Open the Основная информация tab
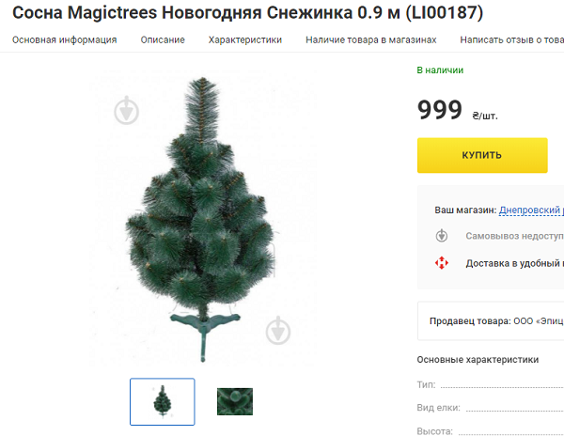Image resolution: width=564 pixels, height=436 pixels. 64,39
